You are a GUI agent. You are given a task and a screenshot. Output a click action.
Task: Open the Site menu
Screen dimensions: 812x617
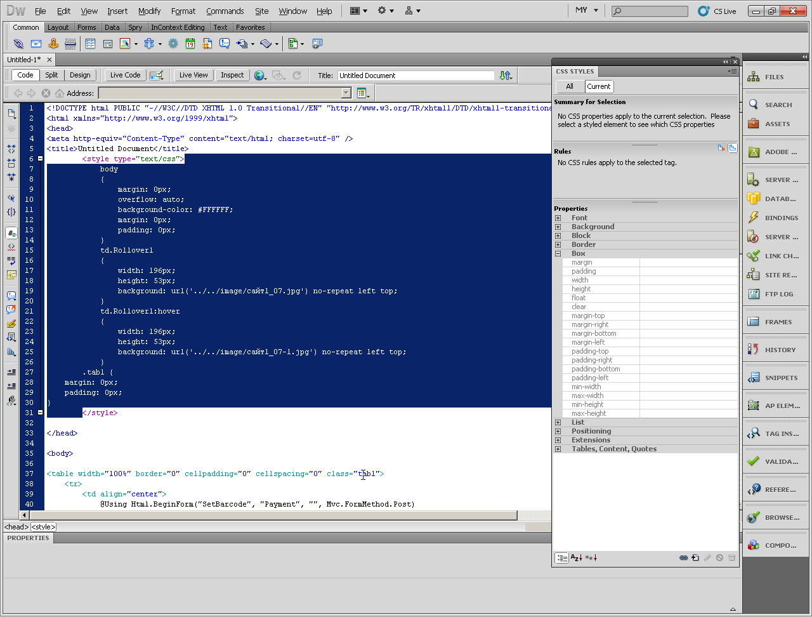261,11
